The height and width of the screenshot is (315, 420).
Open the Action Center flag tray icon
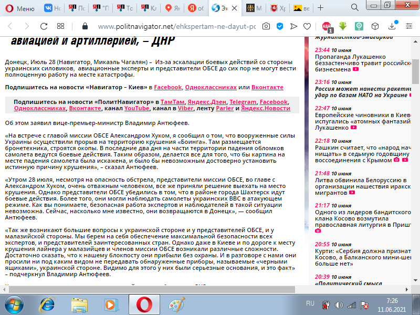click(x=364, y=305)
